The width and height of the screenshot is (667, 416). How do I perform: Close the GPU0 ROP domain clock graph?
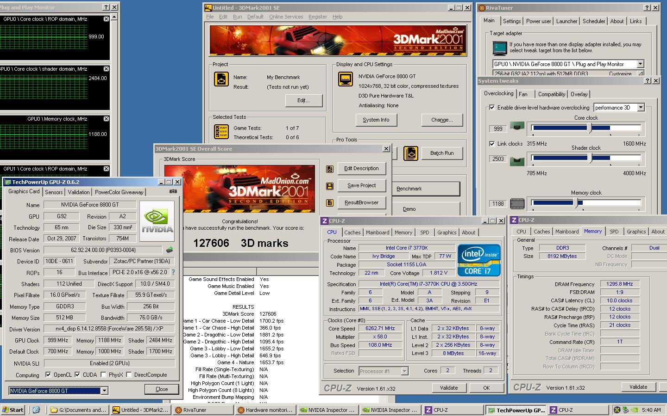click(106, 19)
